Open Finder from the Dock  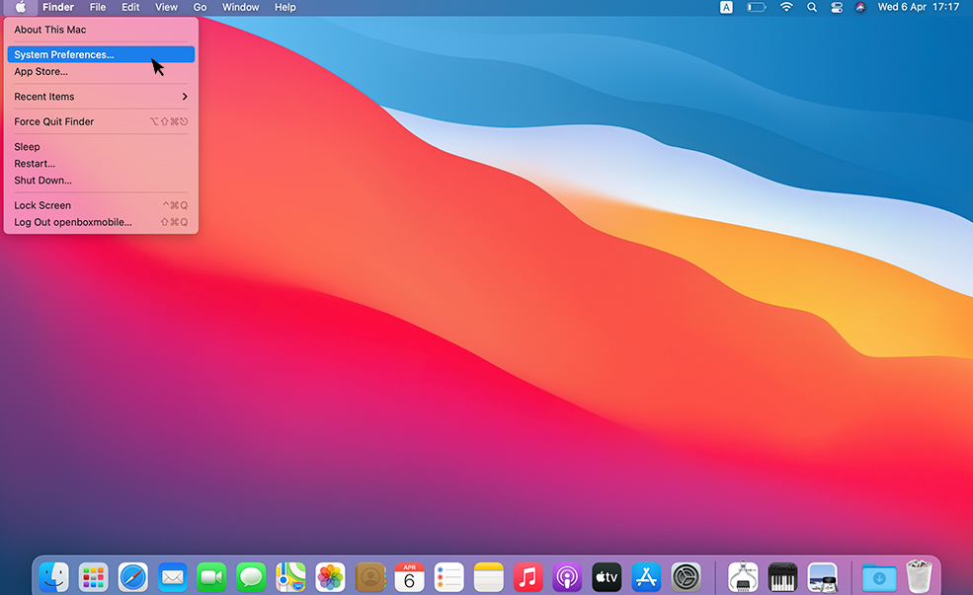click(x=54, y=577)
